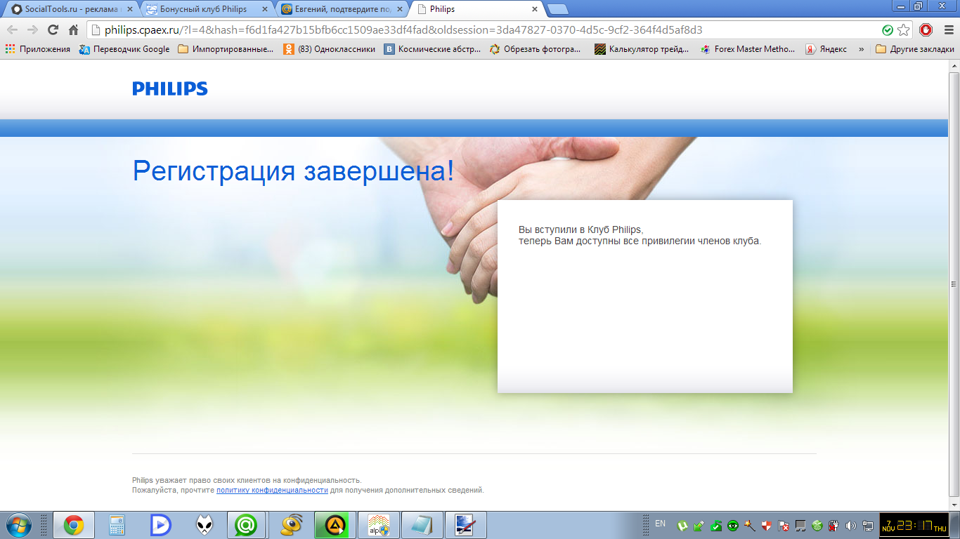Open Mail.Ru Agent from the taskbar
The height and width of the screenshot is (539, 960).
(x=247, y=525)
